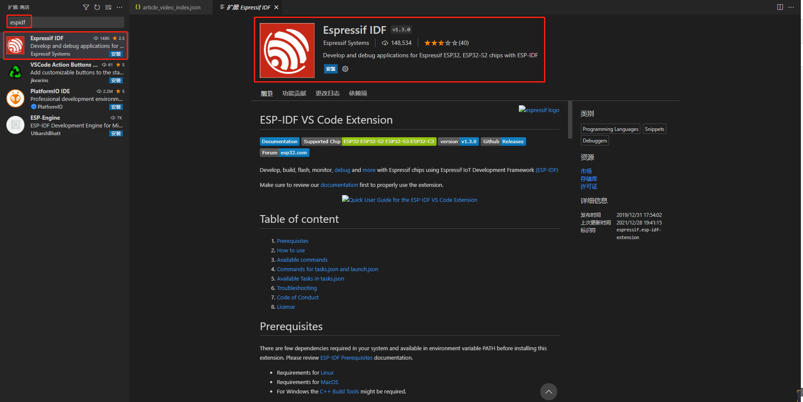The width and height of the screenshot is (803, 402).
Task: Open the more link in description
Action: coord(369,170)
